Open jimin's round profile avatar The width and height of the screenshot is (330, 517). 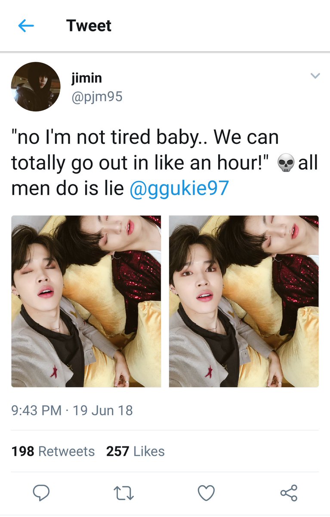click(36, 87)
